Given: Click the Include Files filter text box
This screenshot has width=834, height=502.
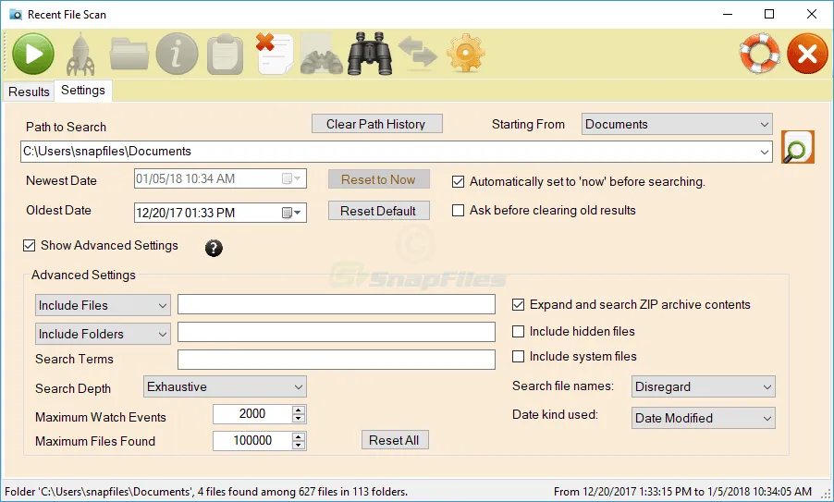Looking at the screenshot, I should click(x=337, y=305).
